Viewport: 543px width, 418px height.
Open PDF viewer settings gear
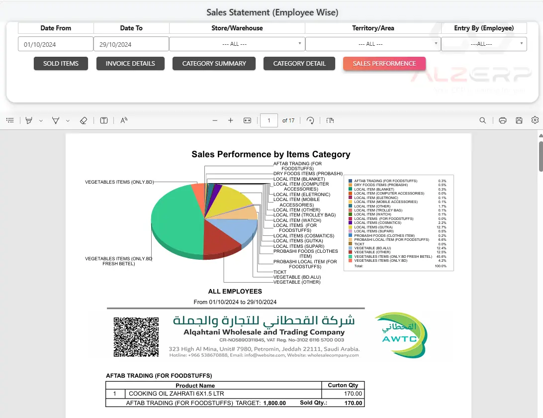click(x=535, y=120)
